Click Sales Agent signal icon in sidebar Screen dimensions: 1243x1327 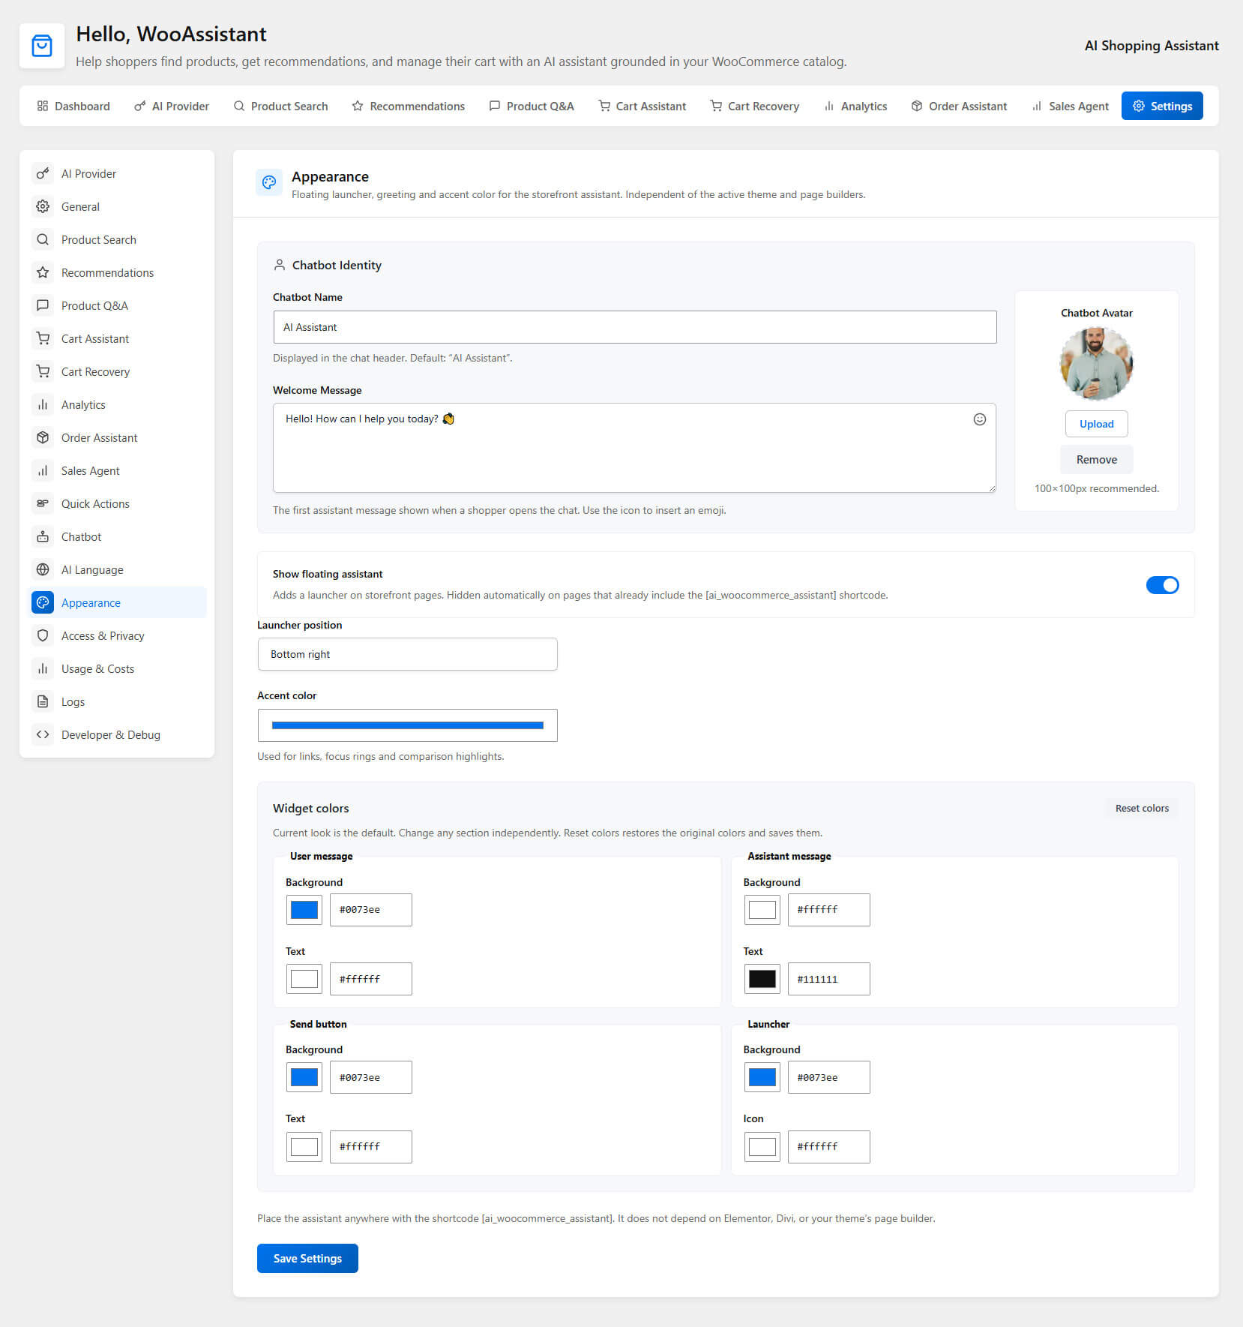(43, 470)
